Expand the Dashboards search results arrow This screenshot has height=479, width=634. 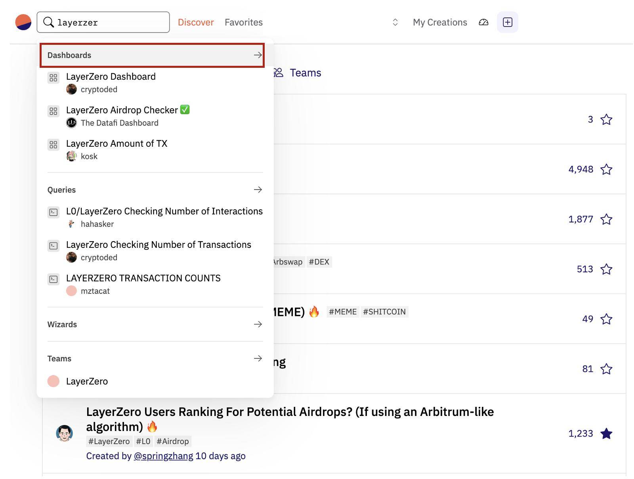click(258, 55)
